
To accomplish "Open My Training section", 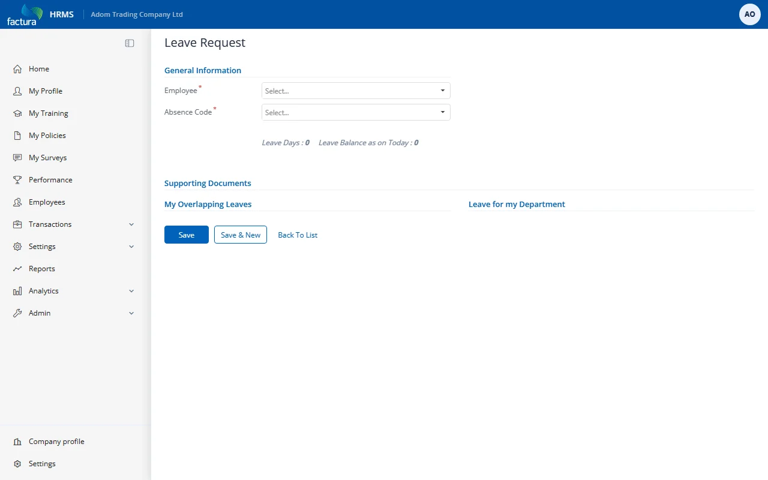I will click(49, 113).
